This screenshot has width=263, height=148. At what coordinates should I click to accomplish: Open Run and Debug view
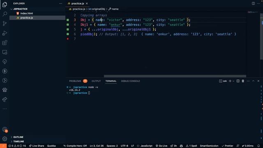coord(5,33)
